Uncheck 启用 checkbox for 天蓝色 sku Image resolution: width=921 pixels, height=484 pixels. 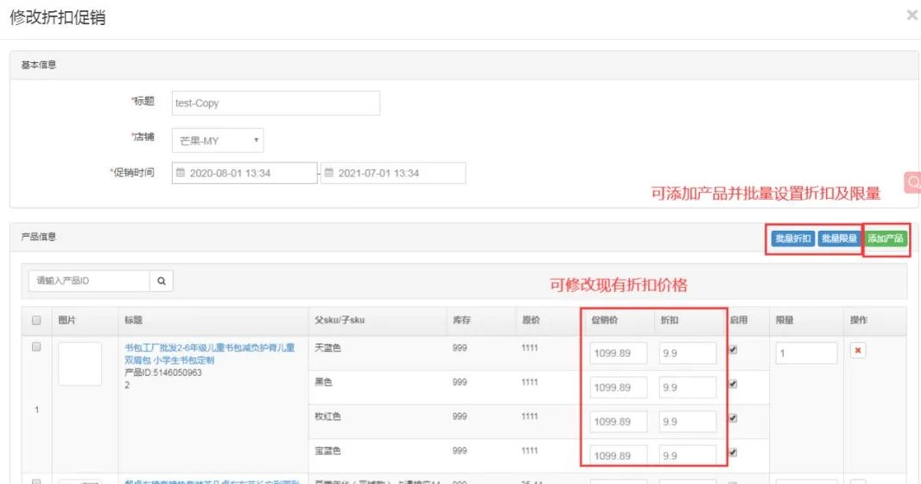click(x=734, y=350)
